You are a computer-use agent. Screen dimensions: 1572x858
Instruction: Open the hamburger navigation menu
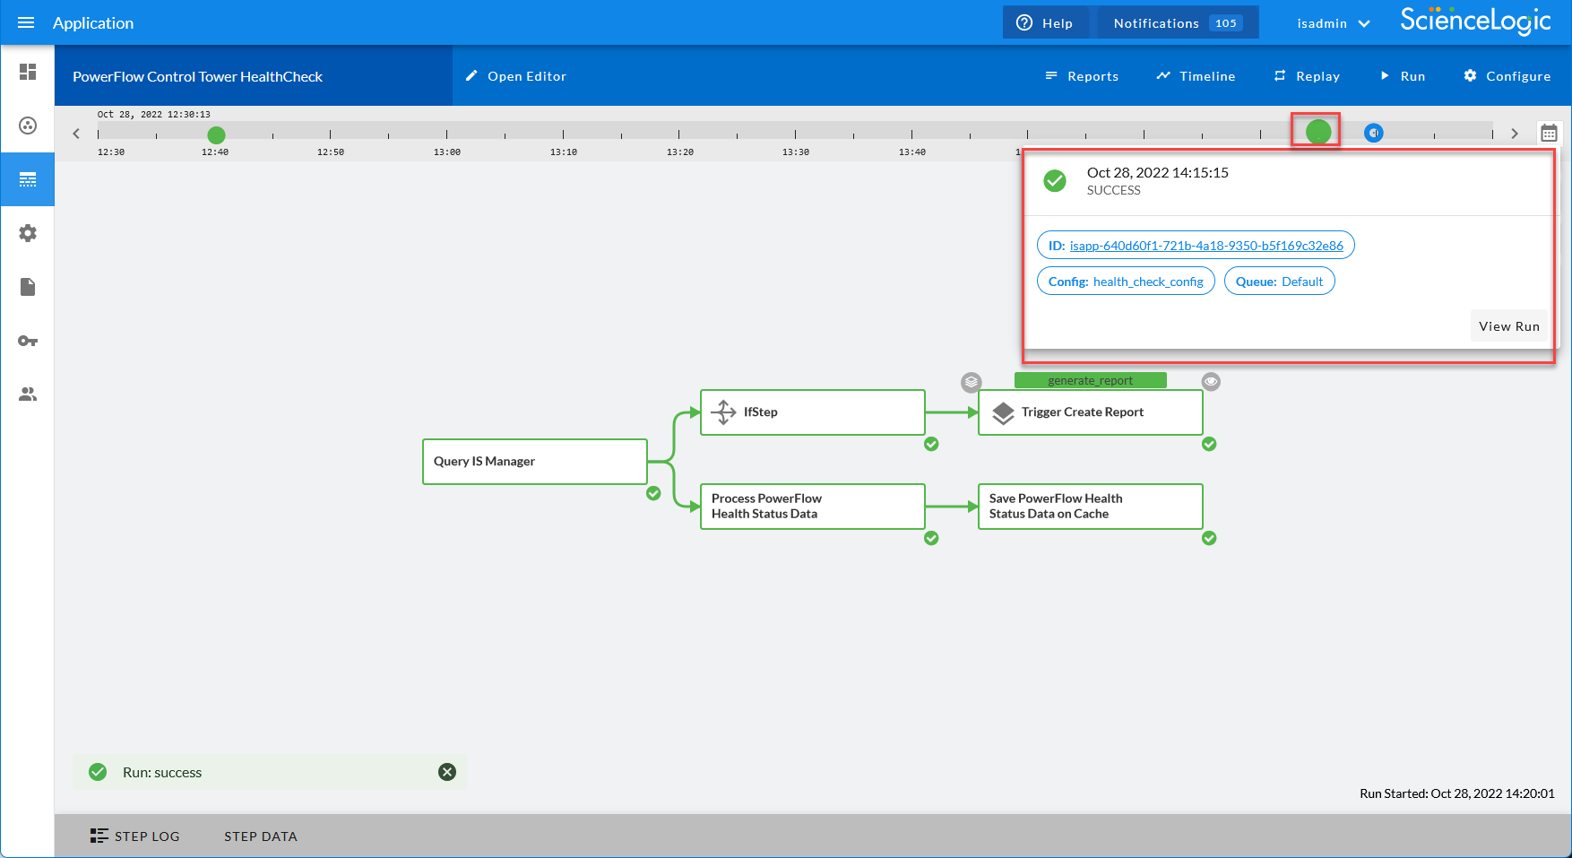[x=26, y=22]
